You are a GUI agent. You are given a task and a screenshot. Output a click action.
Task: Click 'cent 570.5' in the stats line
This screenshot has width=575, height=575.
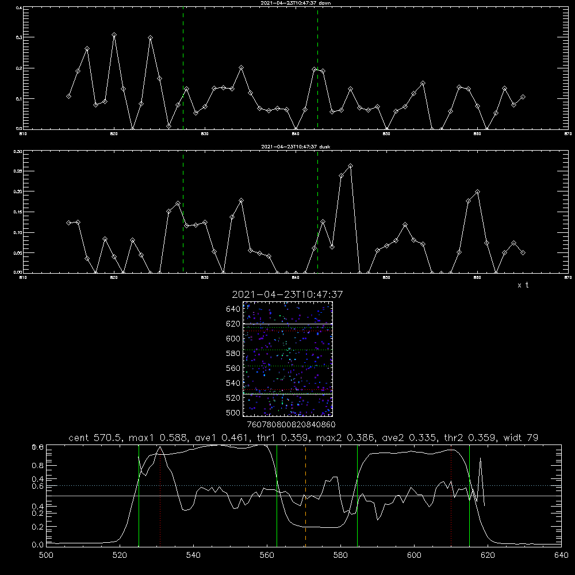[94, 438]
